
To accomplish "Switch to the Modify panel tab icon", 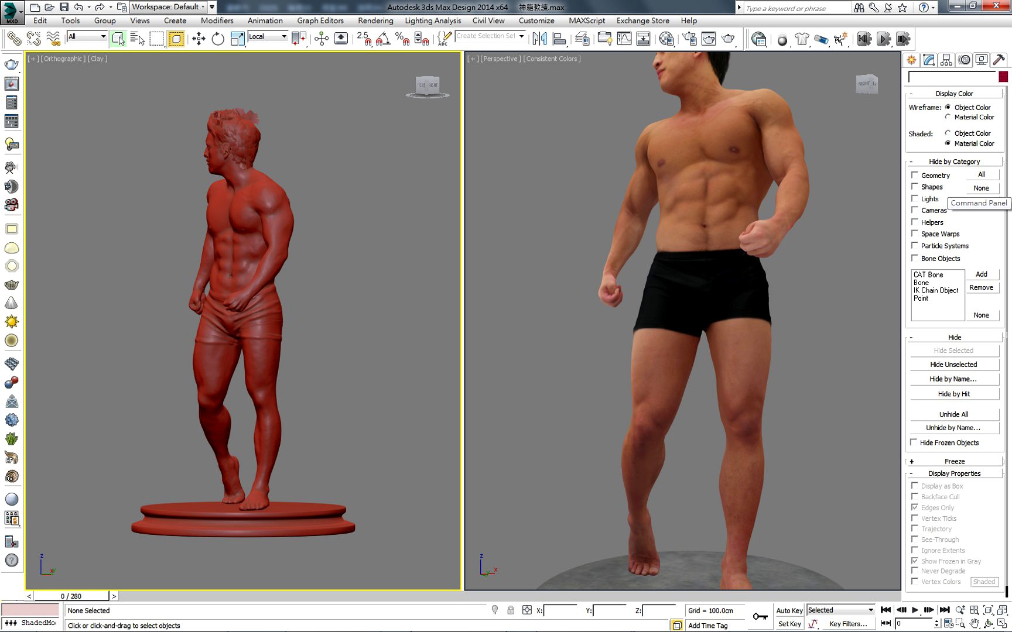I will (929, 60).
